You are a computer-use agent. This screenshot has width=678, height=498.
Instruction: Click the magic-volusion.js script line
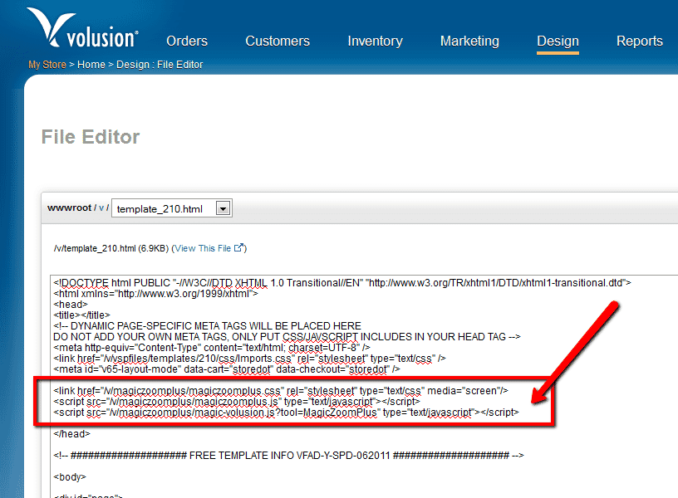[286, 413]
